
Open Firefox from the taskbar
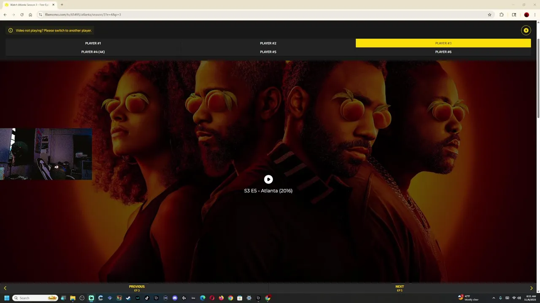tap(221, 298)
